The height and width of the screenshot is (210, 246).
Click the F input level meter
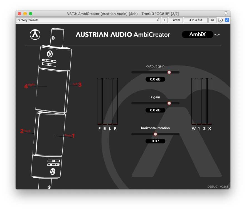point(99,101)
